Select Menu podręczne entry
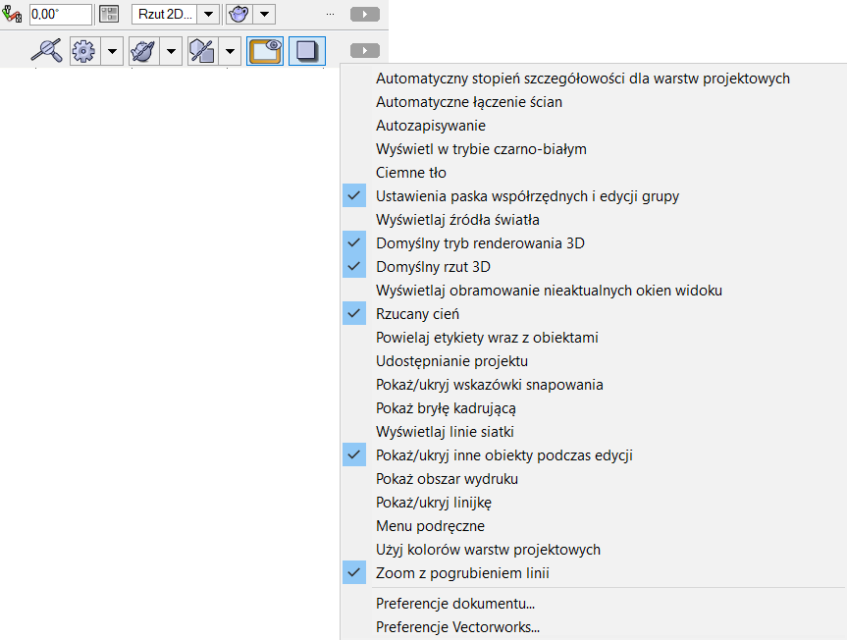 tap(592, 526)
